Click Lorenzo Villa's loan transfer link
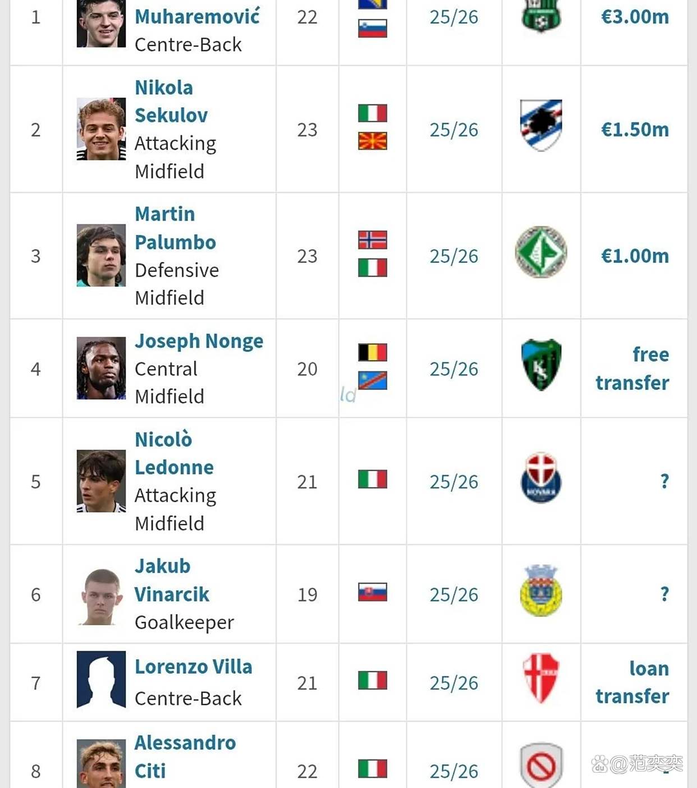 point(632,682)
